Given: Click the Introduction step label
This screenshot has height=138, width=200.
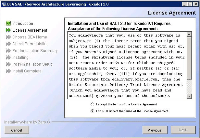Looking at the screenshot, I should [23, 24].
